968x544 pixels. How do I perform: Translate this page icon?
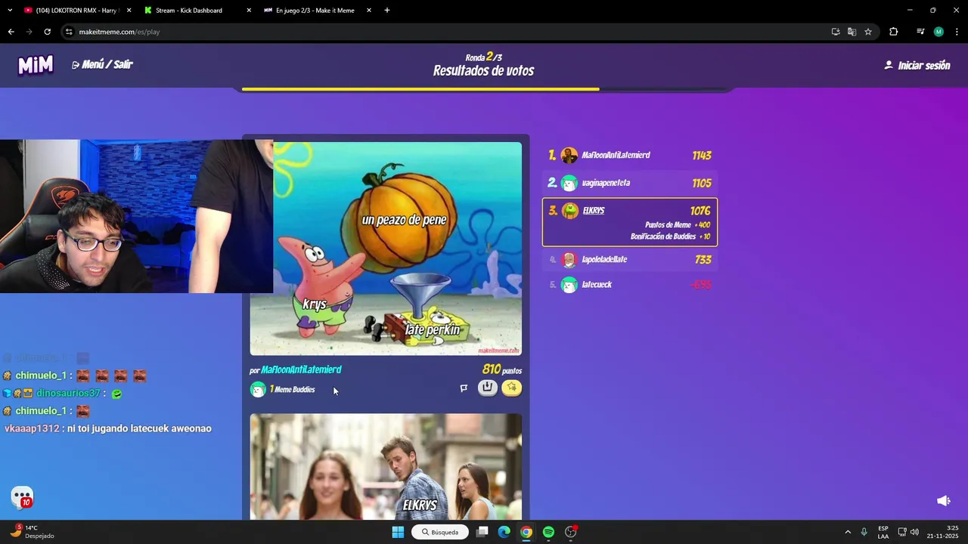click(x=852, y=32)
